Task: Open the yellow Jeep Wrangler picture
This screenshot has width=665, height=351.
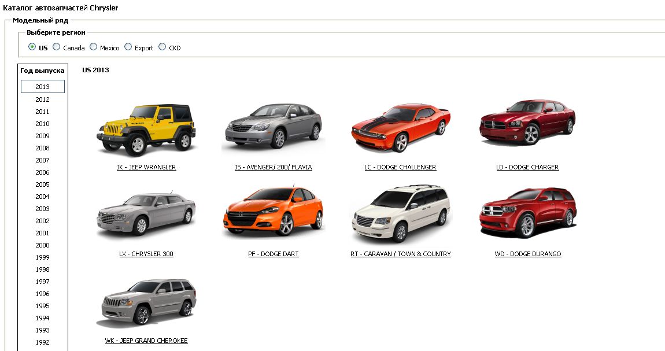Action: coord(146,130)
